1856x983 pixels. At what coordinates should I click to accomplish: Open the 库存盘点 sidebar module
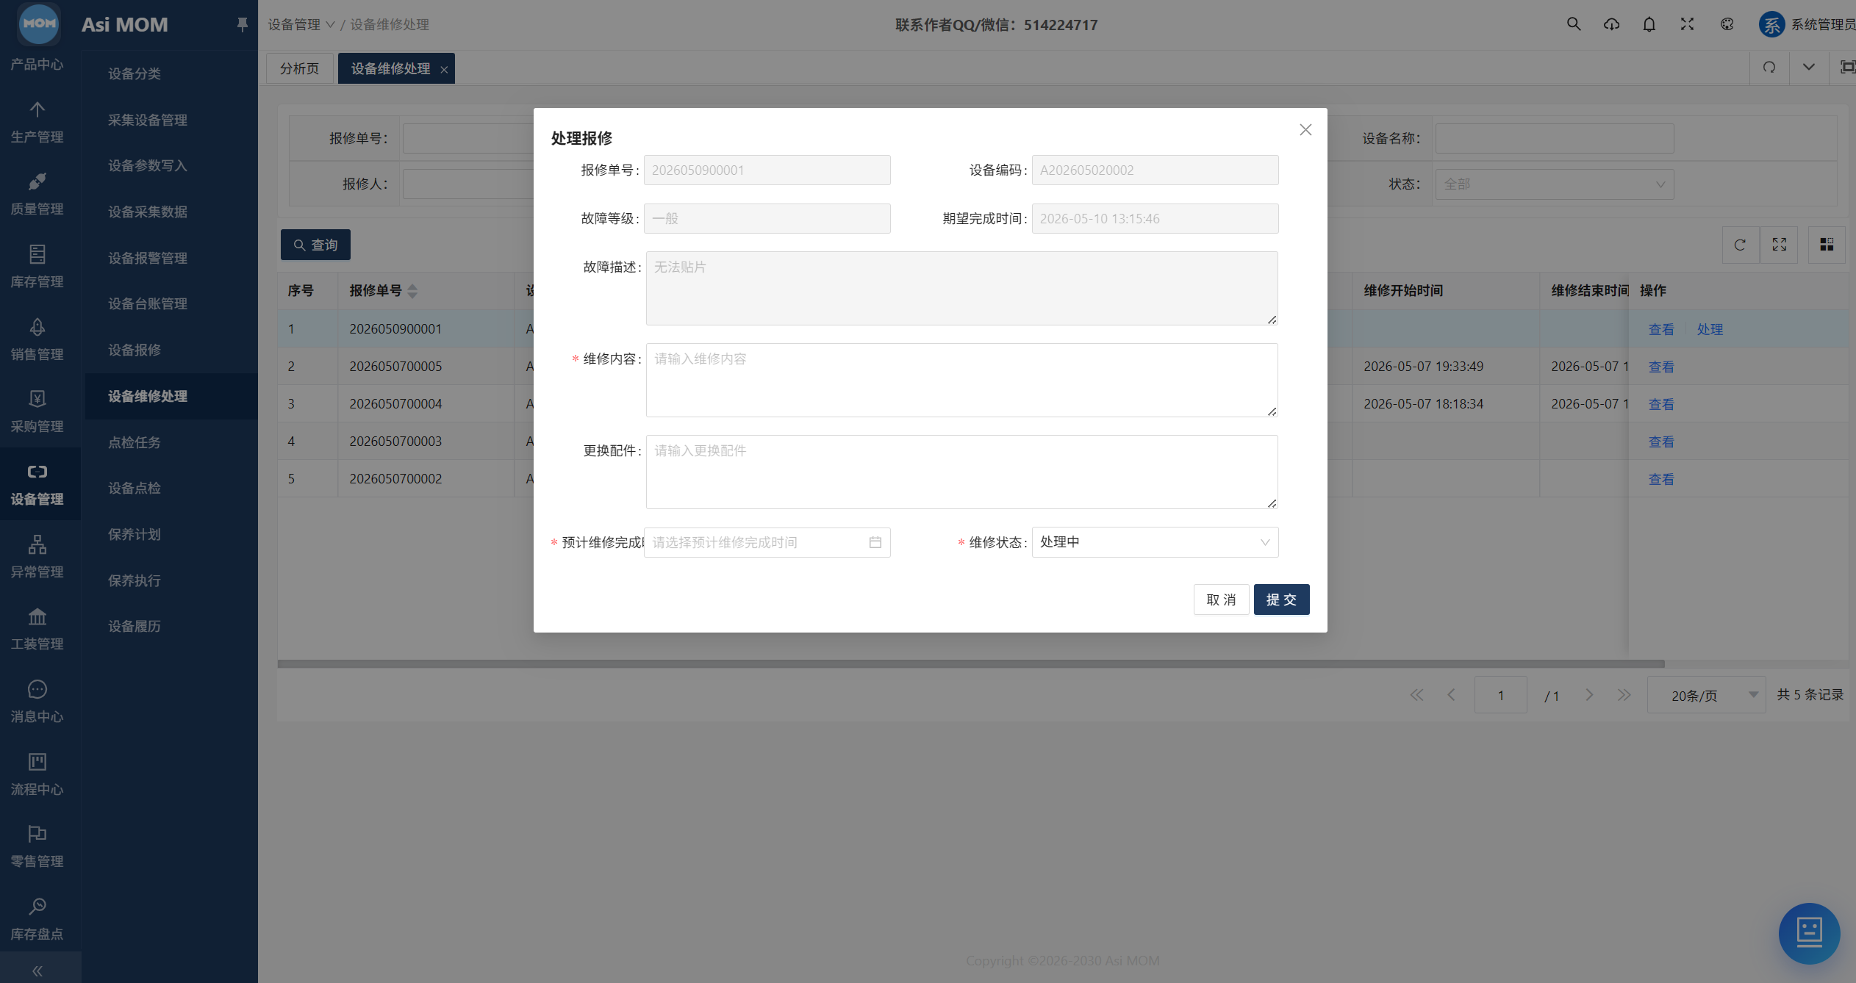[37, 918]
